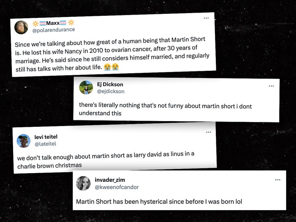Screen dimensions: 296x222
Task: Open more options on Maxx's tweet
Action: coord(207,18)
